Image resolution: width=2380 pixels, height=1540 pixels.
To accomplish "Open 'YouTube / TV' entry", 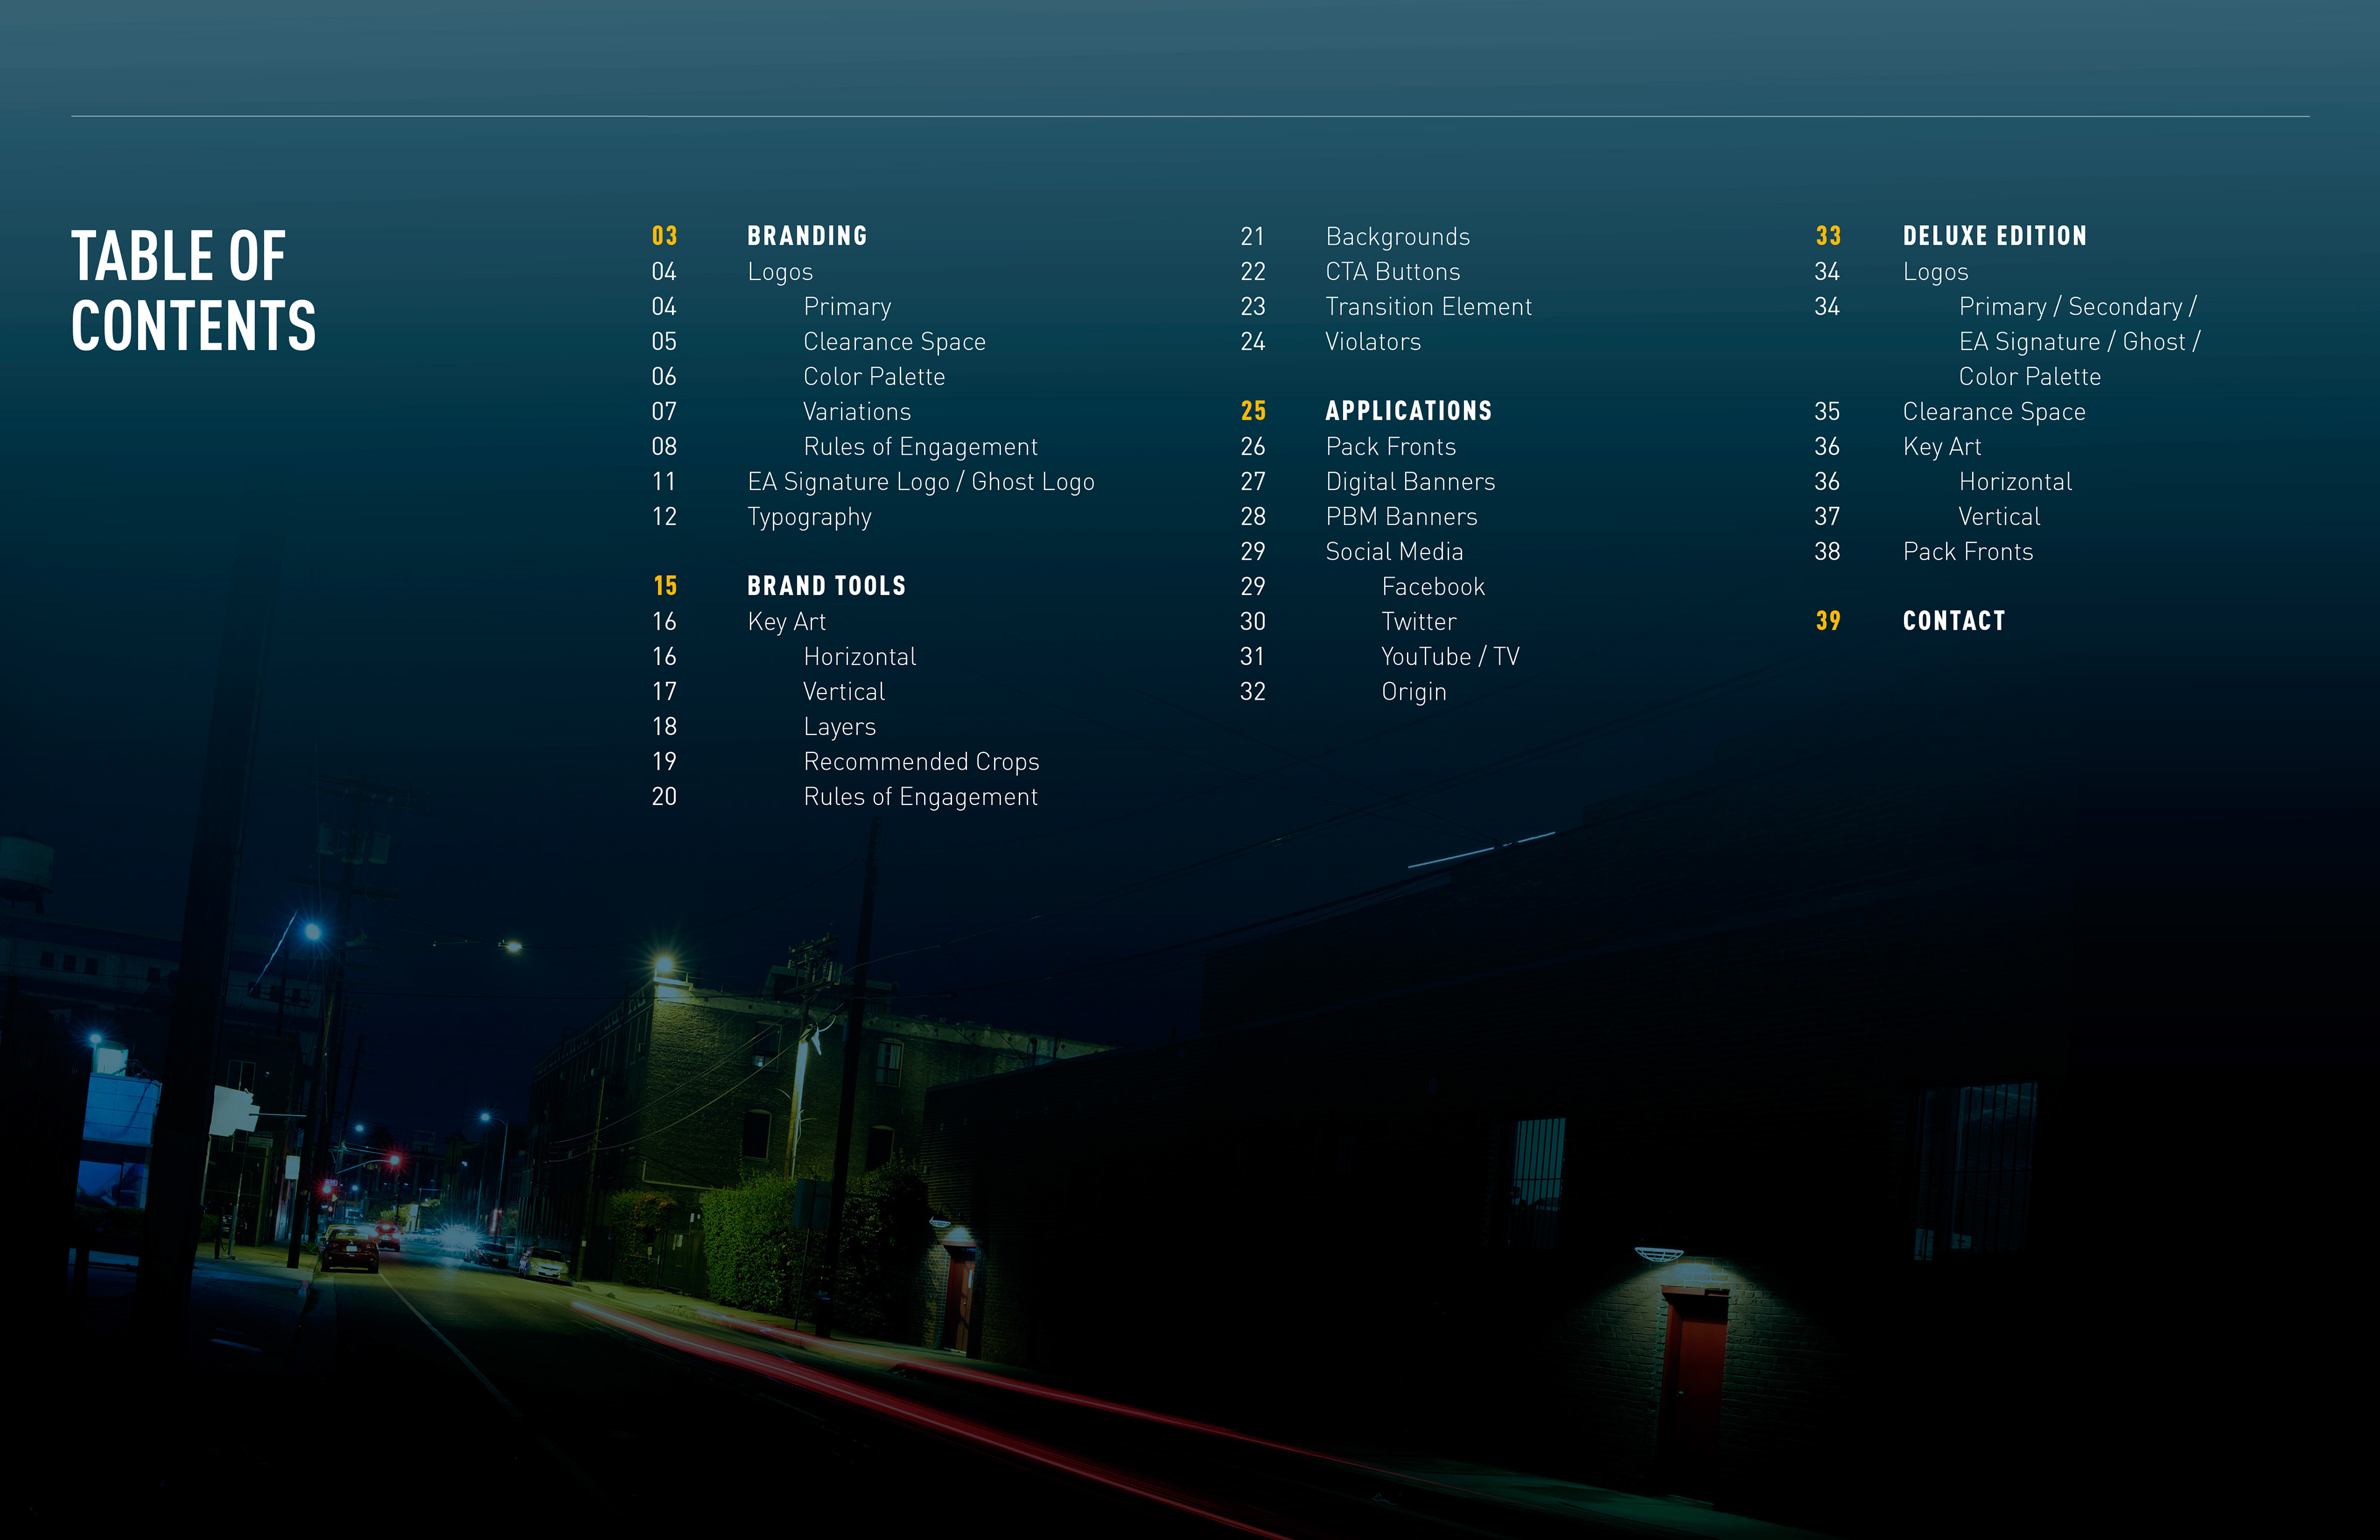I will point(1449,657).
